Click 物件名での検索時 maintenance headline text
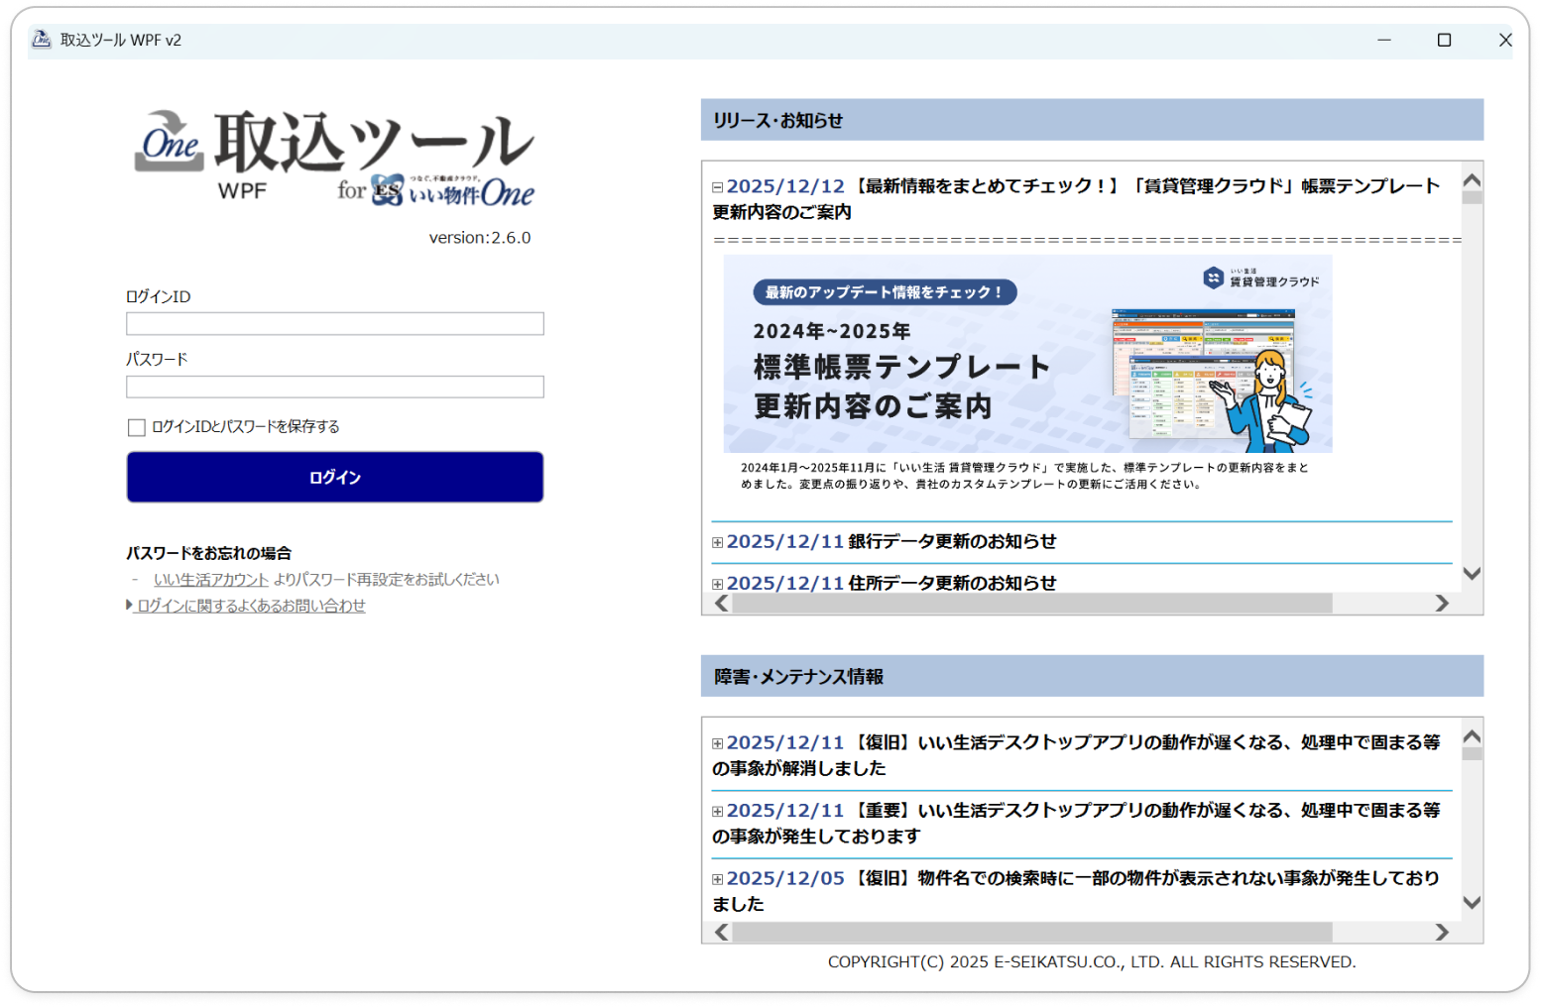 click(1076, 891)
